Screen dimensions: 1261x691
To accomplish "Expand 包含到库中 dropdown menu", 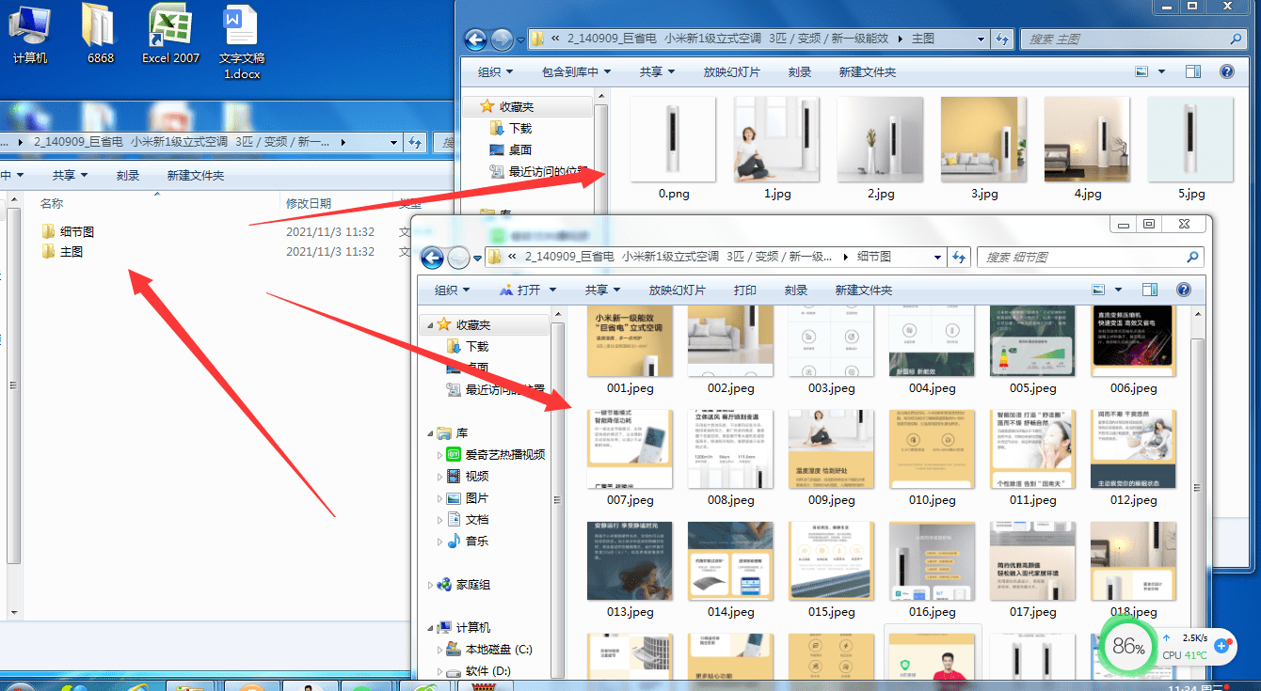I will [x=576, y=72].
